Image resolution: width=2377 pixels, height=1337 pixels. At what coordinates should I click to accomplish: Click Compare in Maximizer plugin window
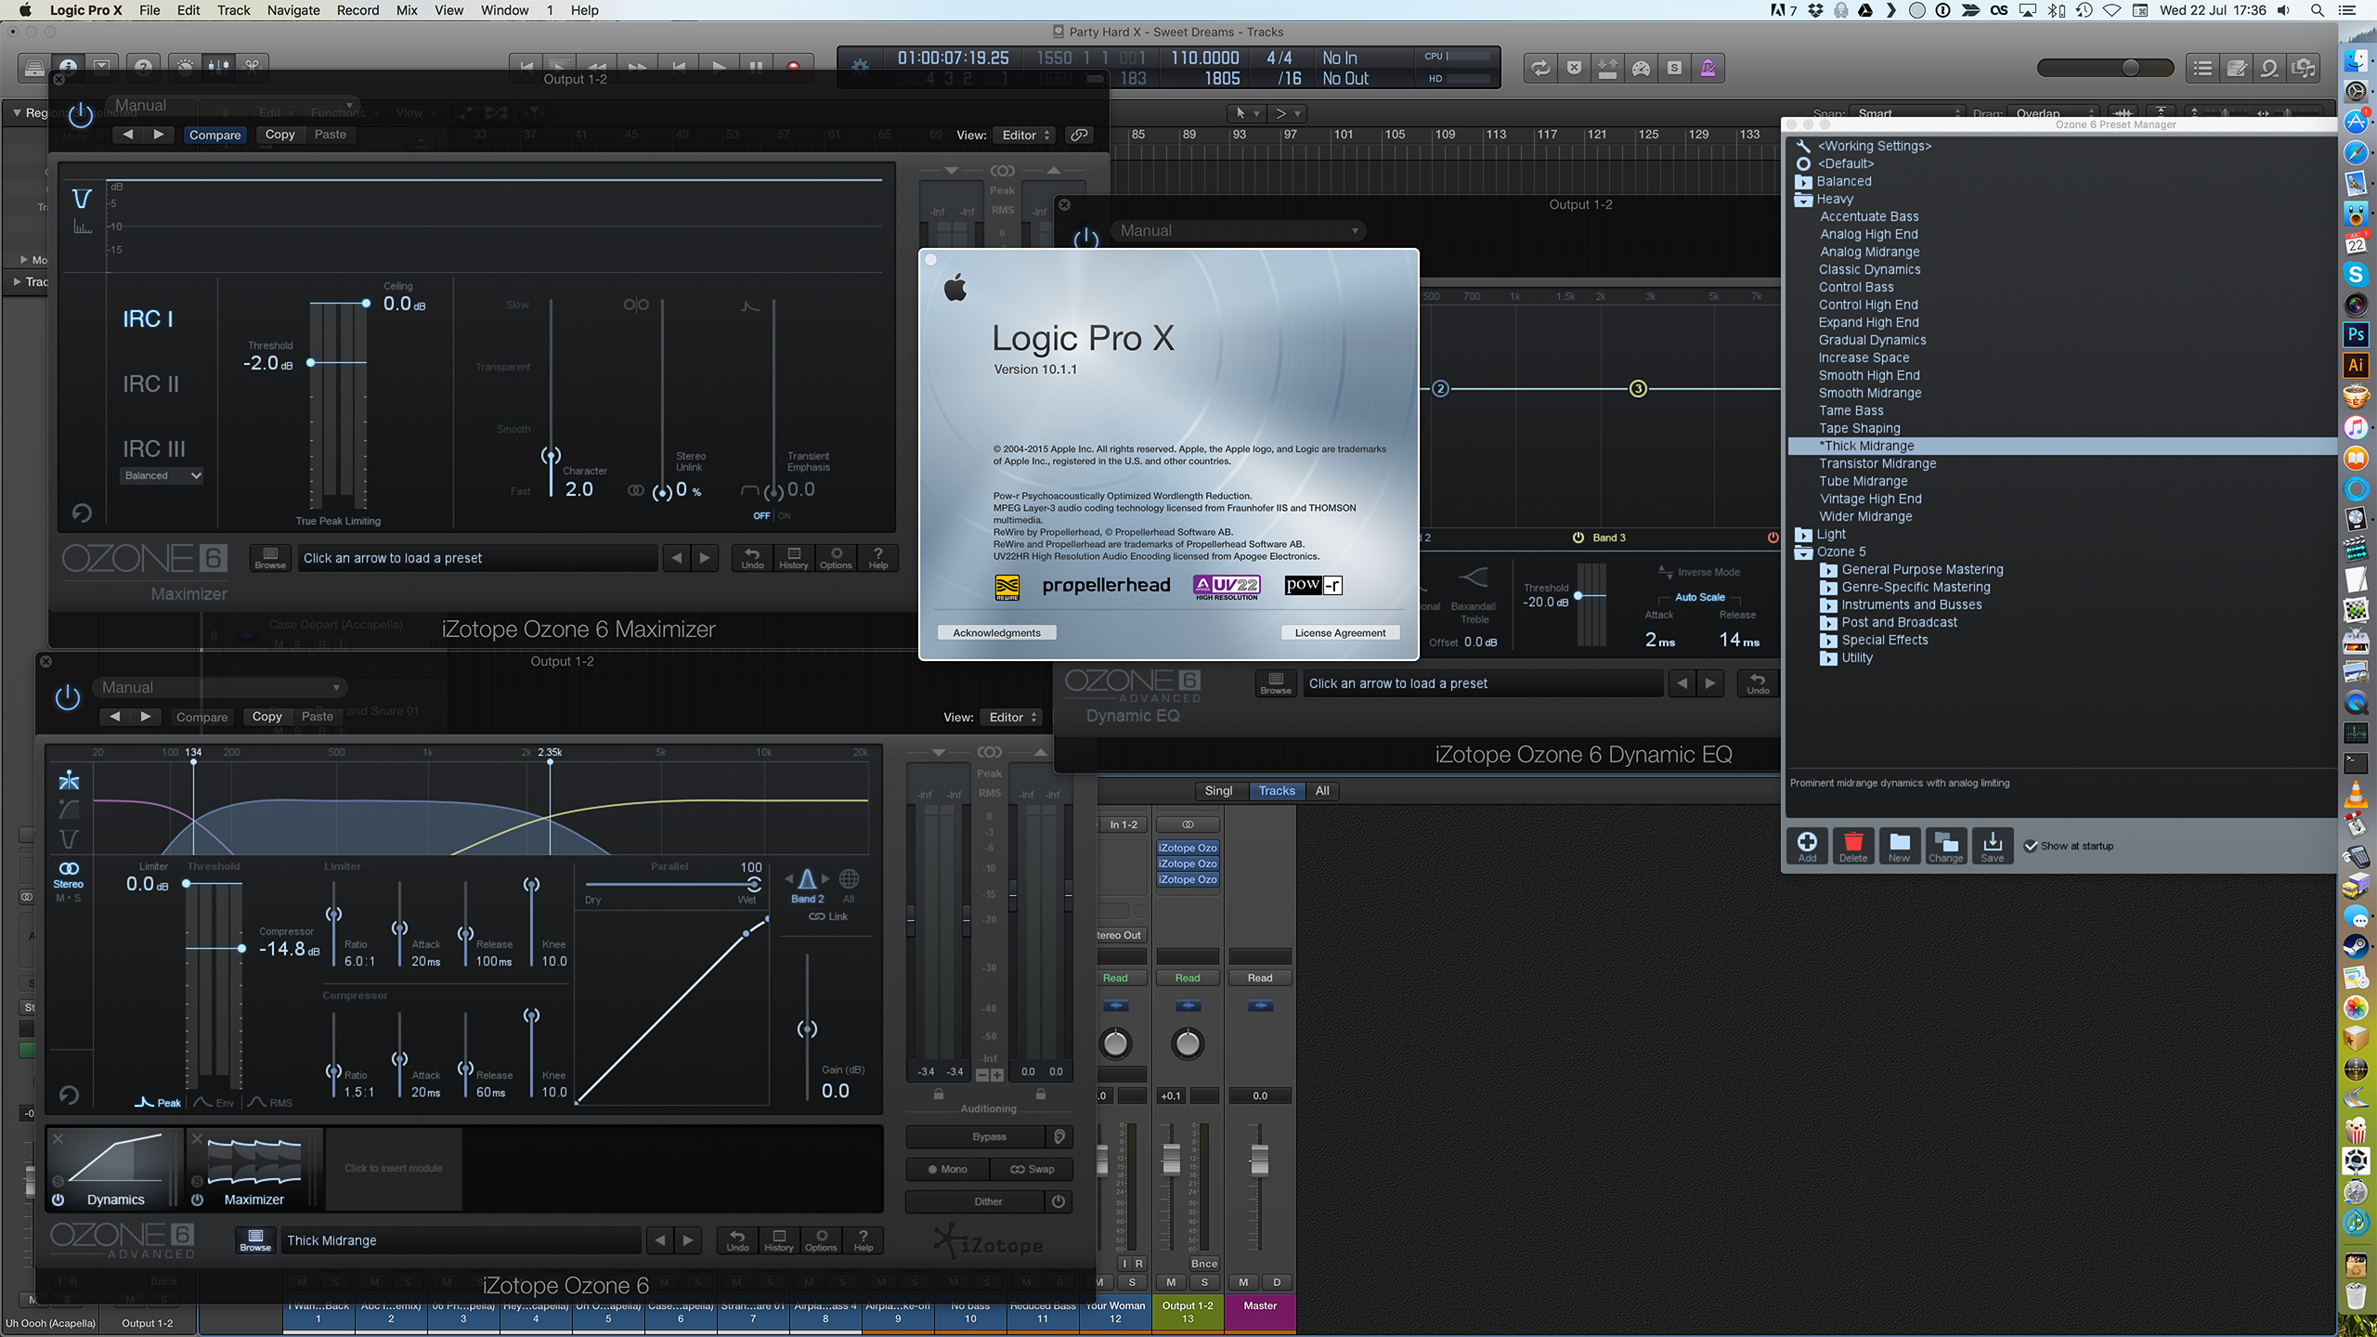214,136
